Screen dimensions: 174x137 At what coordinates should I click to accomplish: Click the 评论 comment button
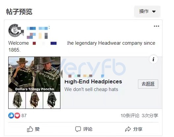[x=84, y=129]
